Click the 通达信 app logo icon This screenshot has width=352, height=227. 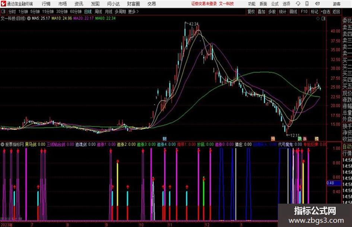pos(3,4)
